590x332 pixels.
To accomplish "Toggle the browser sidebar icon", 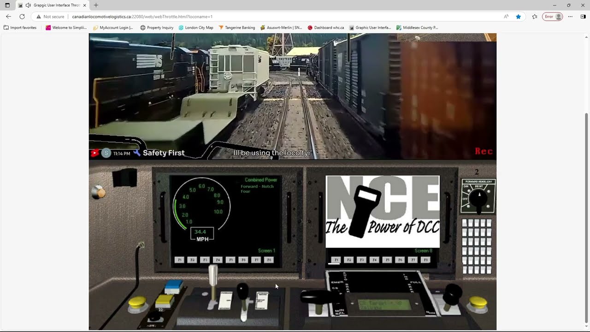I will click(x=583, y=17).
